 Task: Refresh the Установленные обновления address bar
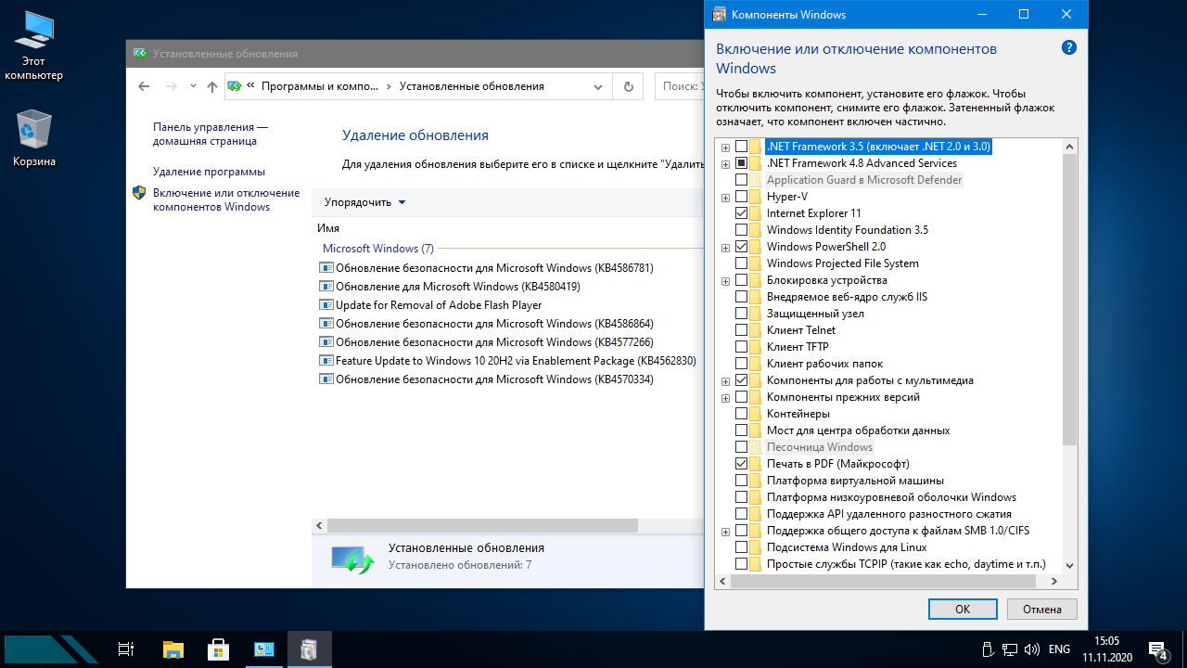click(628, 86)
